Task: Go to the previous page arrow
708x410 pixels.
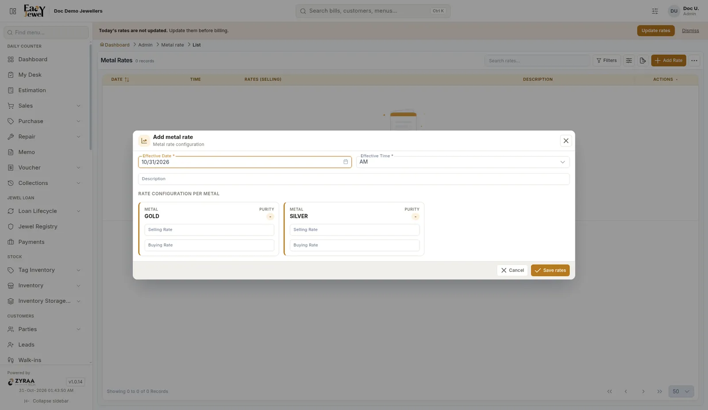Action: pyautogui.click(x=626, y=391)
